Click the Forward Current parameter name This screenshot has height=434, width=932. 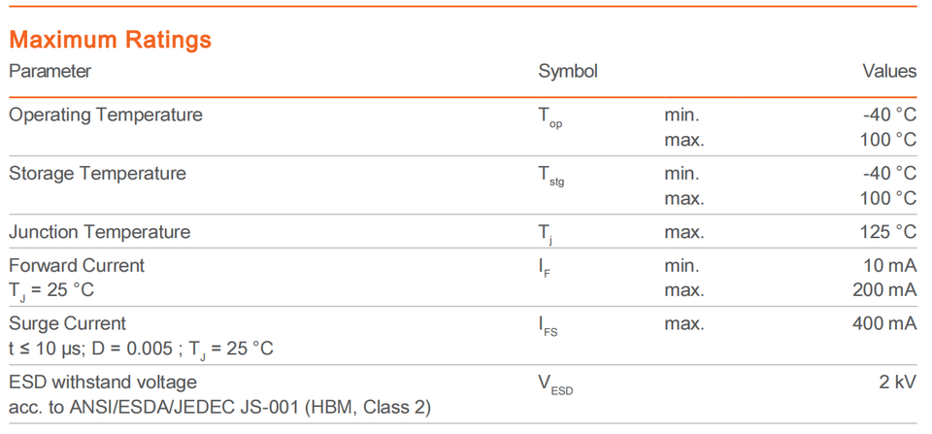(x=77, y=265)
